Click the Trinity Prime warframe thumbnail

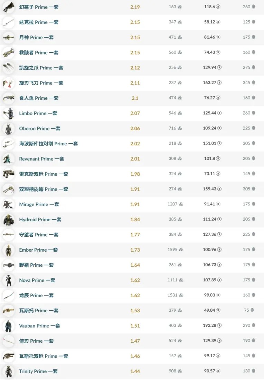tap(8, 371)
